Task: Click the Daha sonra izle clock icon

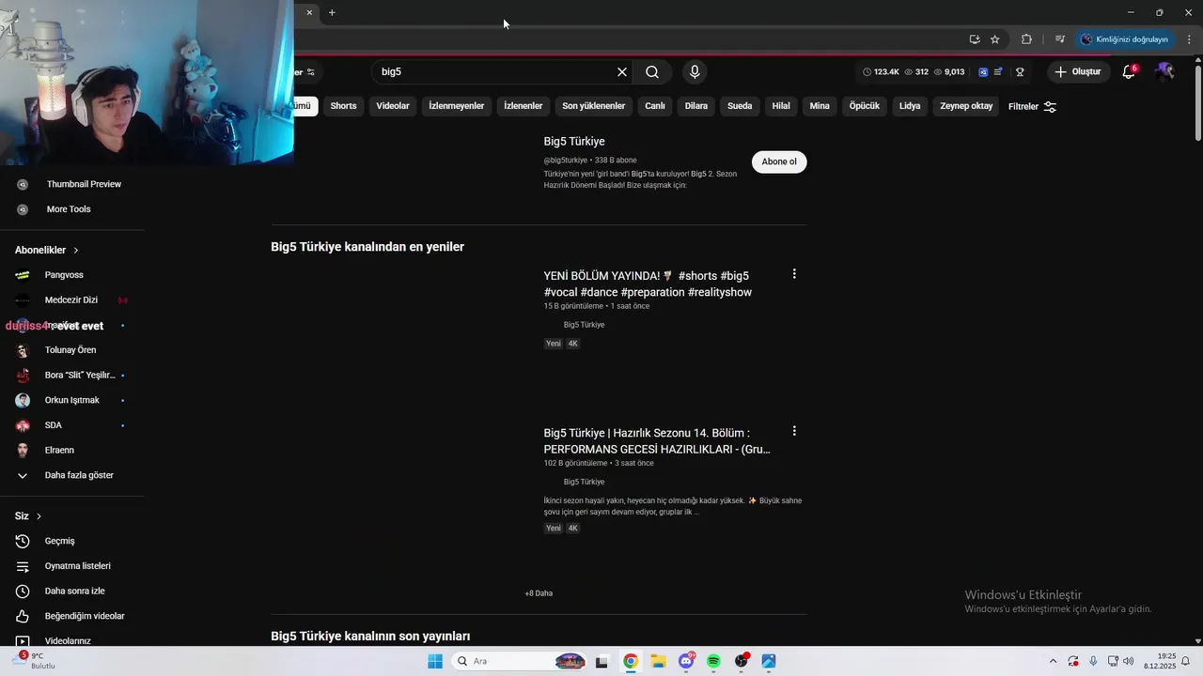Action: (23, 591)
